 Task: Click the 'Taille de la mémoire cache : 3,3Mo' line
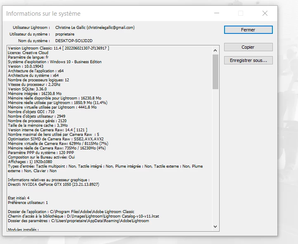click(x=38, y=126)
